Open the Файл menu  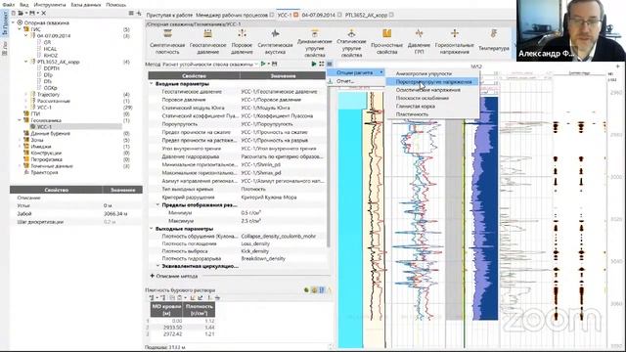[9, 5]
